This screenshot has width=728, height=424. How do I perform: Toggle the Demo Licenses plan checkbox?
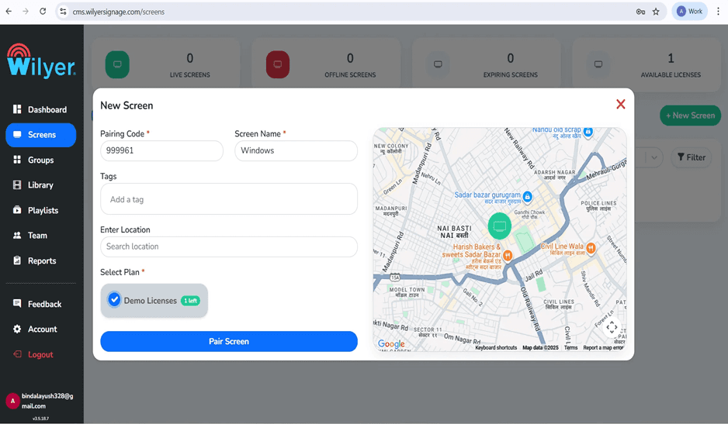[x=114, y=300]
